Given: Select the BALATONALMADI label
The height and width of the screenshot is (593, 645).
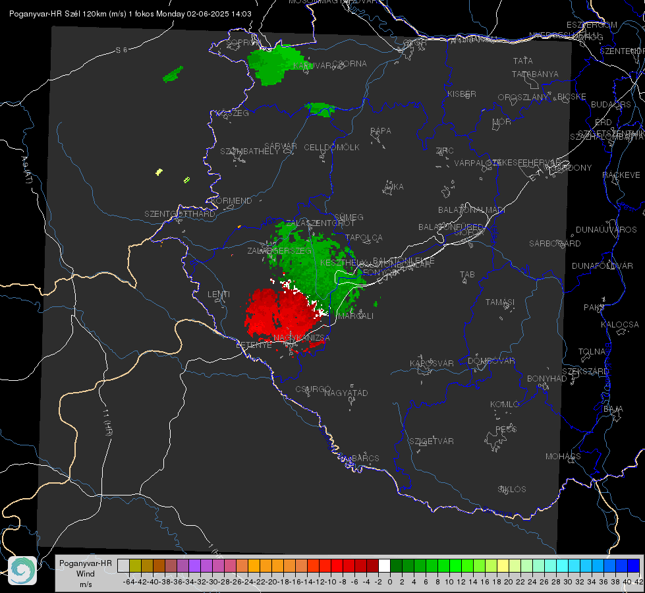Looking at the screenshot, I should click(472, 210).
